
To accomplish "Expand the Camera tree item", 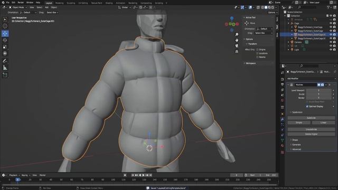I will point(288,42).
